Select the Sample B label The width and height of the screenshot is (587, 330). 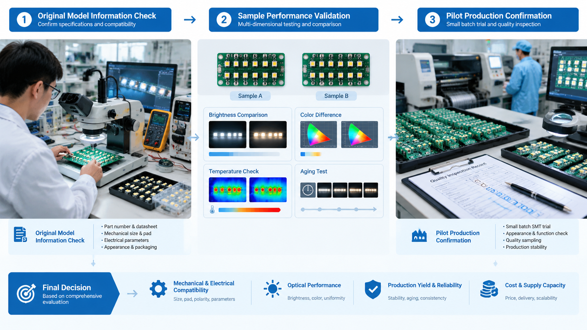tap(336, 96)
